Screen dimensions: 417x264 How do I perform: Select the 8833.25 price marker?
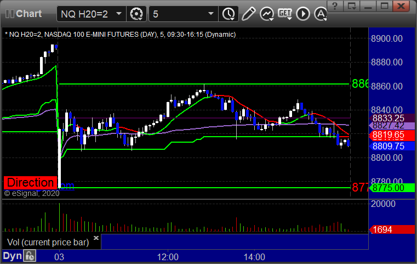(x=392, y=118)
